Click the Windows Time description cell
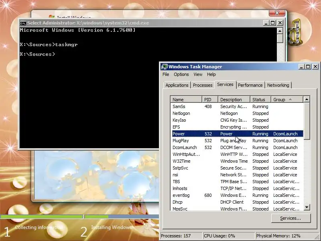Viewport: 321px width, 241px height. coord(234,161)
